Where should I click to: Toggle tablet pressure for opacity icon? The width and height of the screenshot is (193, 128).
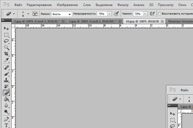(x=116, y=14)
